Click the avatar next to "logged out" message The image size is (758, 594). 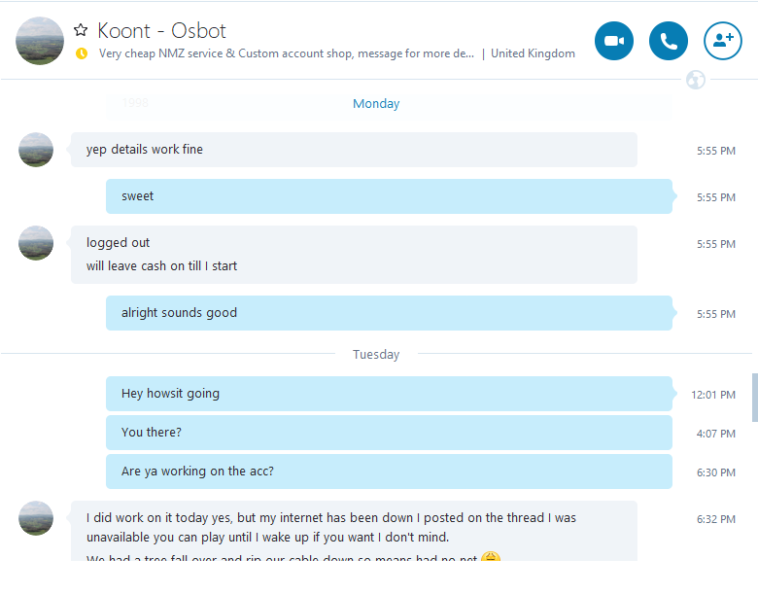click(x=36, y=243)
